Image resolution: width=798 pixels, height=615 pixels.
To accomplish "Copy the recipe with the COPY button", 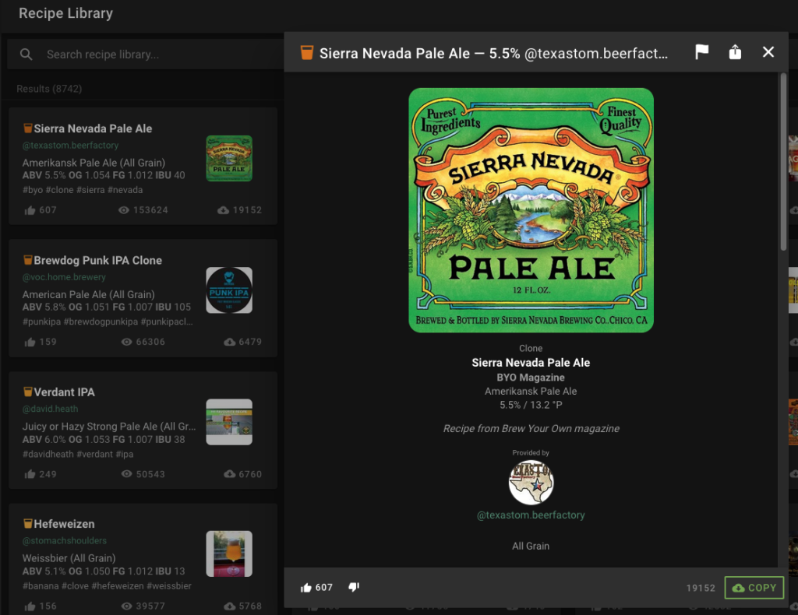I will click(754, 588).
